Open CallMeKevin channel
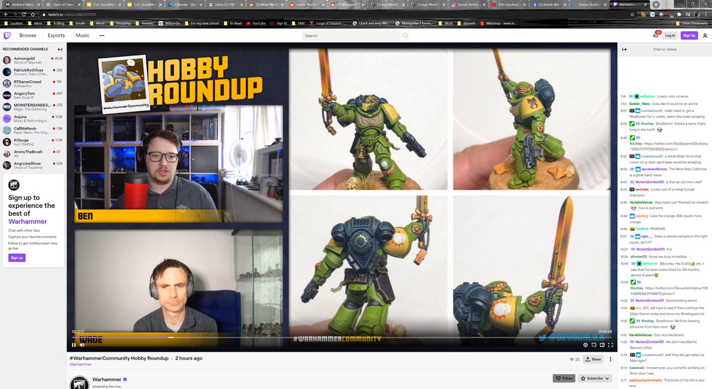712x389 pixels. pyautogui.click(x=33, y=130)
